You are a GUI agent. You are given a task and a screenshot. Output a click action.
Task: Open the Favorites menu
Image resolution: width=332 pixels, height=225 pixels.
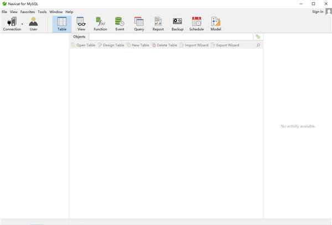28,12
